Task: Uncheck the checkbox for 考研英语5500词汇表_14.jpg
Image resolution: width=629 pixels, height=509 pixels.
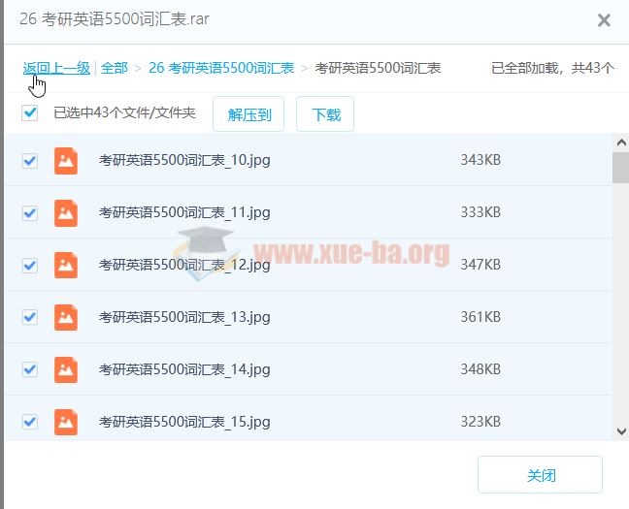Action: tap(30, 369)
